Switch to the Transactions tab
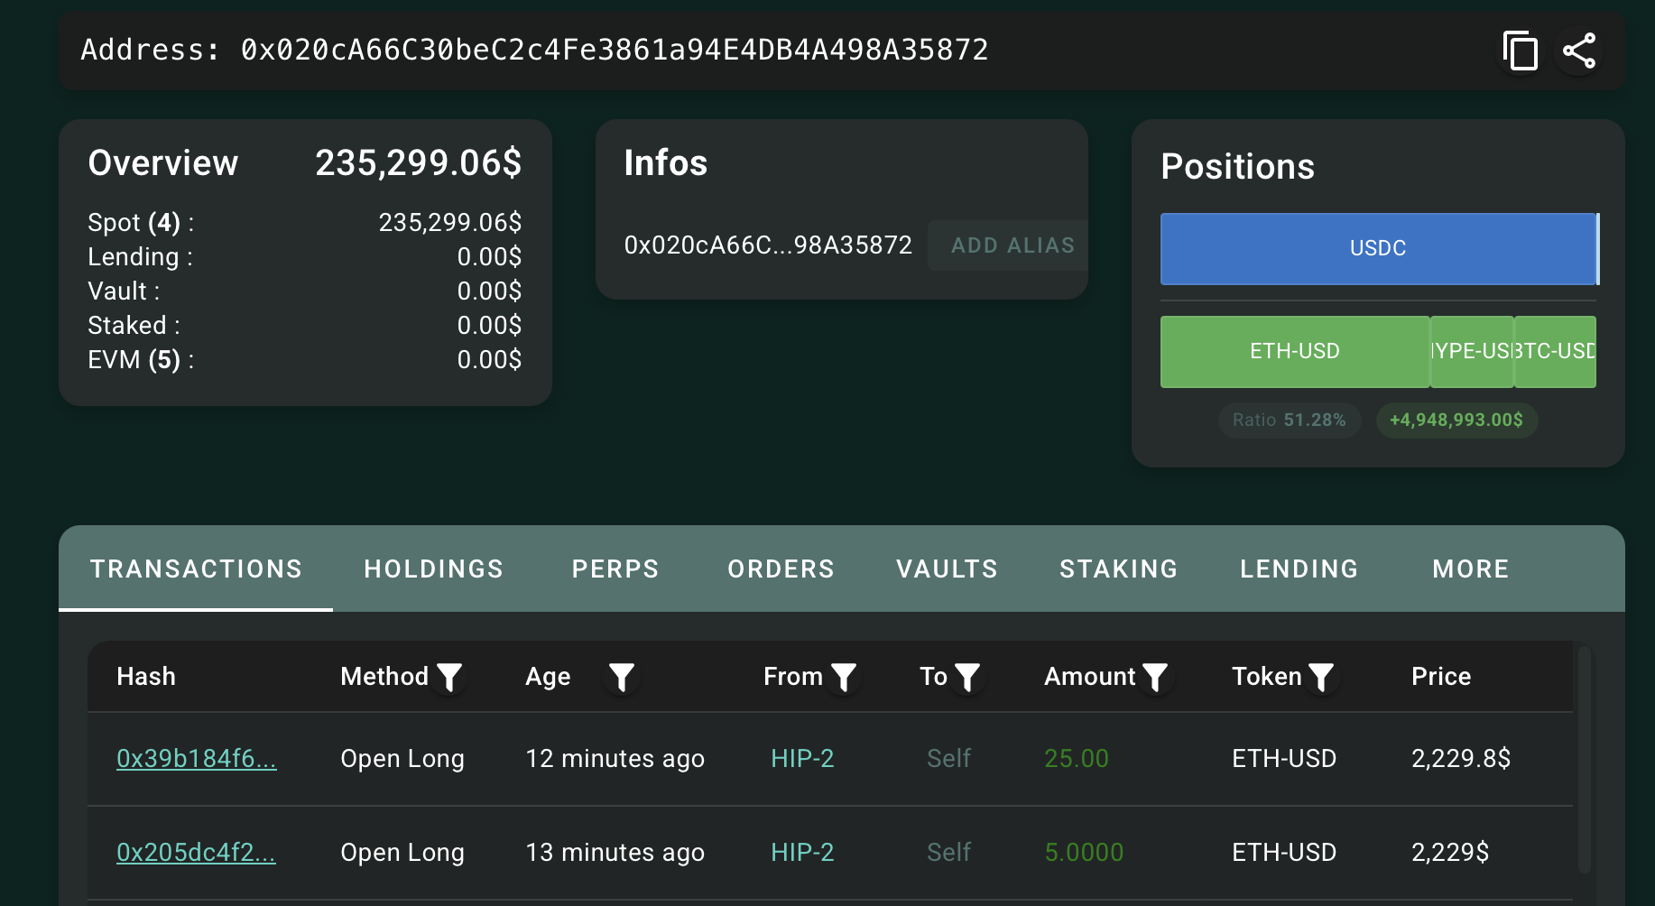Screen dimensions: 1655x906 pos(196,569)
